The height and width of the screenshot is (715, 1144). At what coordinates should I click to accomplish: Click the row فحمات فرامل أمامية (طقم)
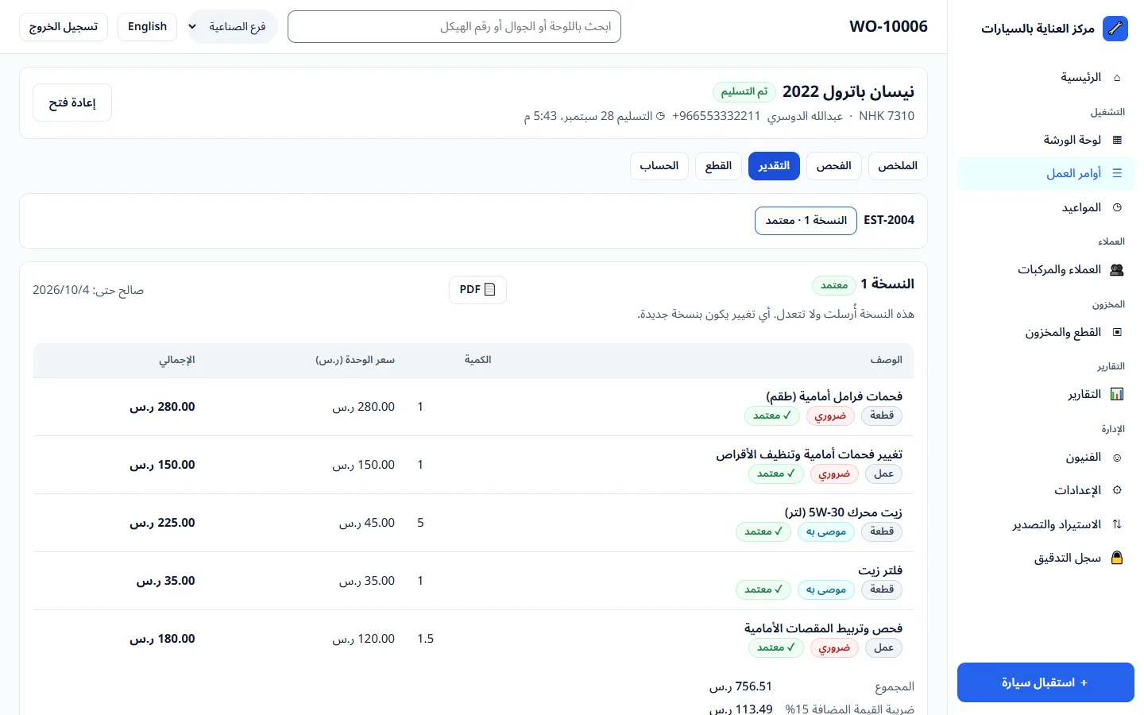point(473,407)
